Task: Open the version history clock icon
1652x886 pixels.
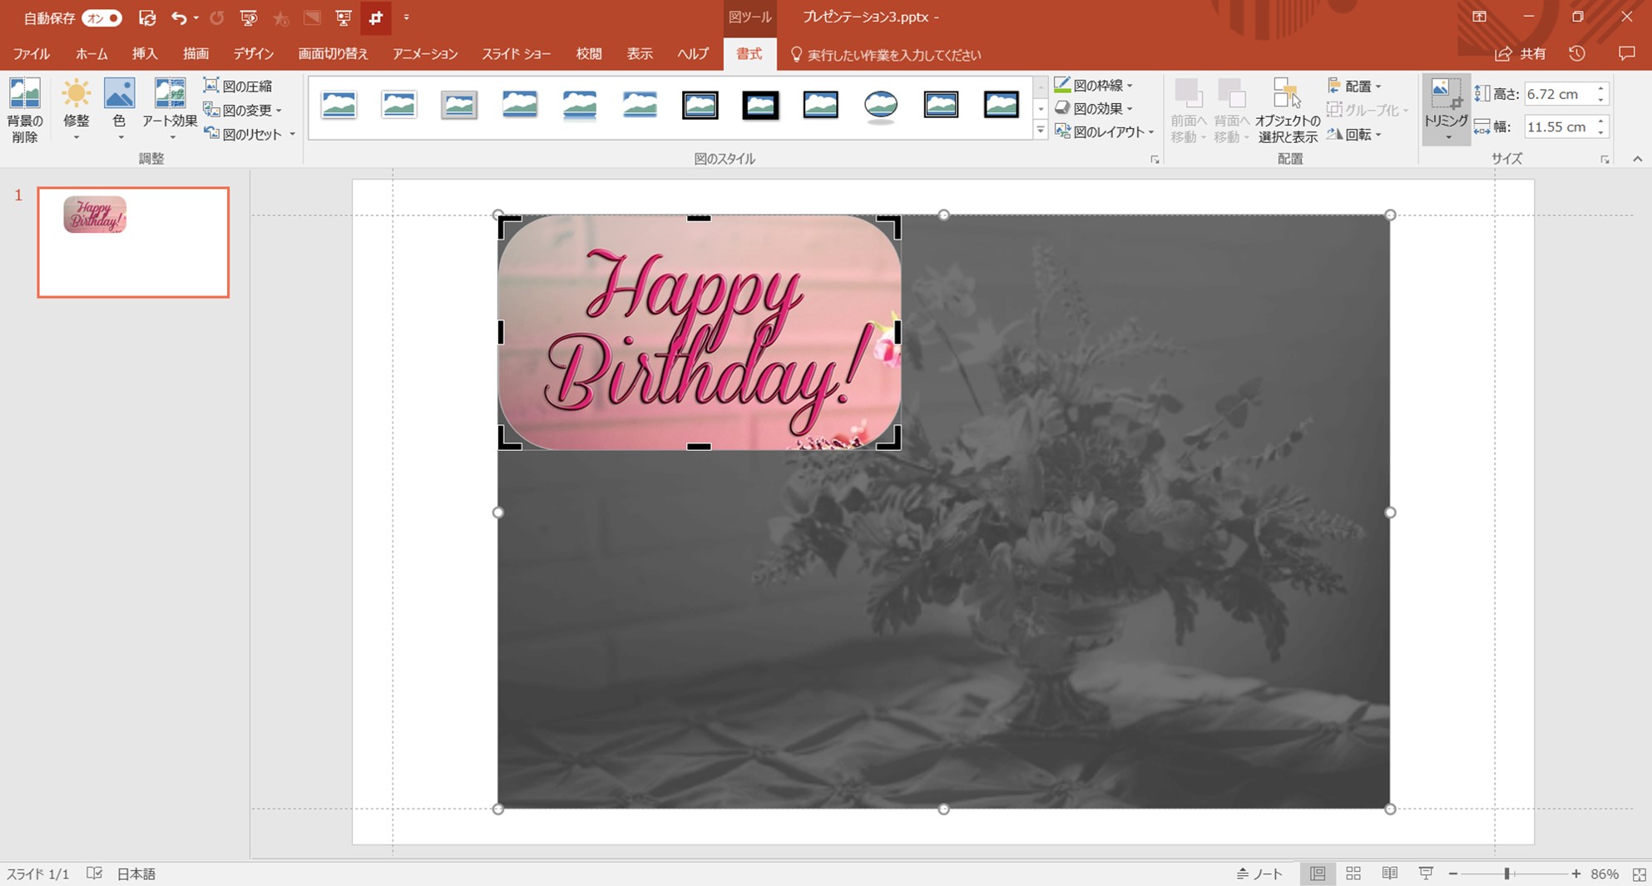Action: click(1576, 54)
